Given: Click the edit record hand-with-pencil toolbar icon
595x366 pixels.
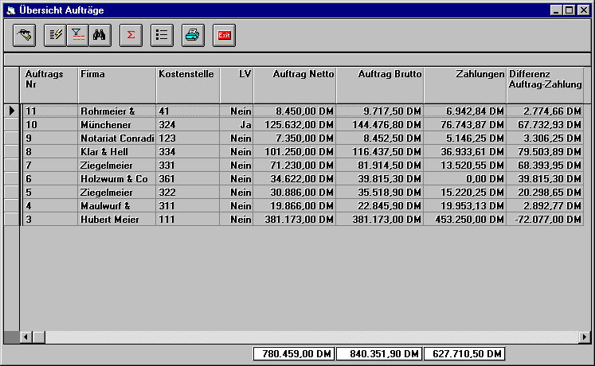Looking at the screenshot, I should 24,35.
